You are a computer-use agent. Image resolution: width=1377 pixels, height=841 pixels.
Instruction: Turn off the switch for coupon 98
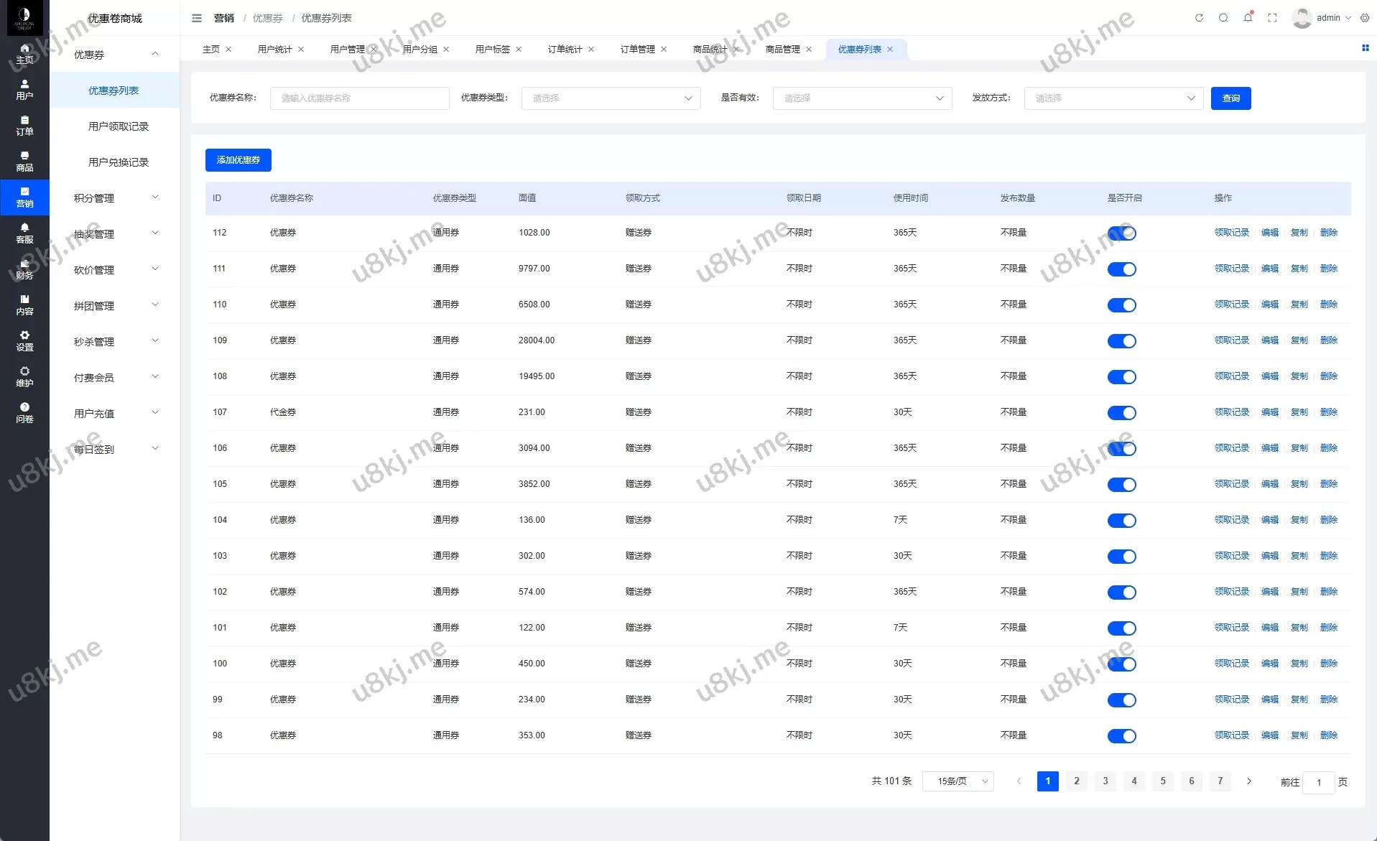[1121, 736]
